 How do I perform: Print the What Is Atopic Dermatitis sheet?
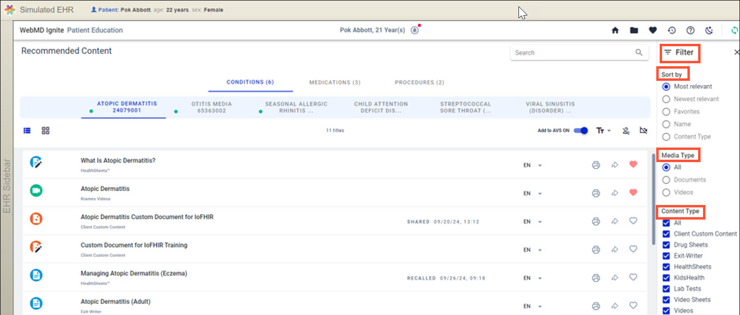pos(596,165)
